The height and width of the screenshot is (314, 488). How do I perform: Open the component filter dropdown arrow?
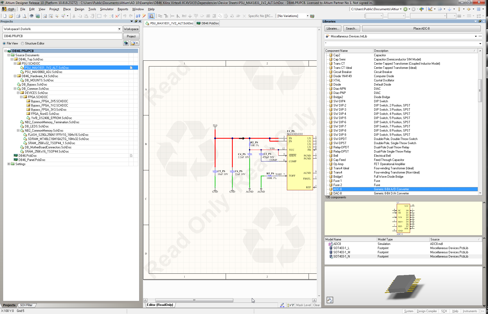(x=480, y=44)
